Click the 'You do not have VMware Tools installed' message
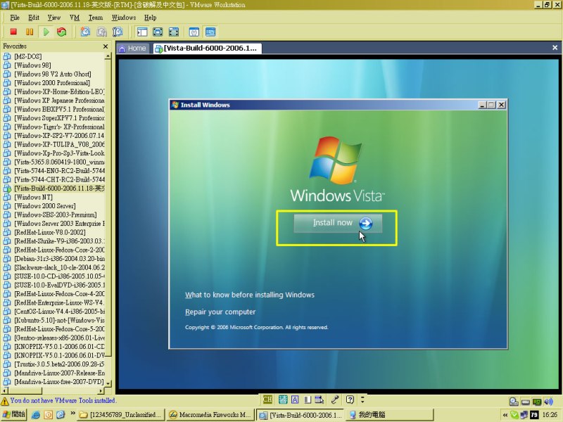Screen dimensions: 563x422 point(63,400)
